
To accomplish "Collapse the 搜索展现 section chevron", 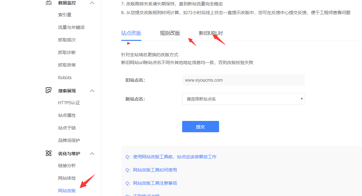I will click(92, 91).
